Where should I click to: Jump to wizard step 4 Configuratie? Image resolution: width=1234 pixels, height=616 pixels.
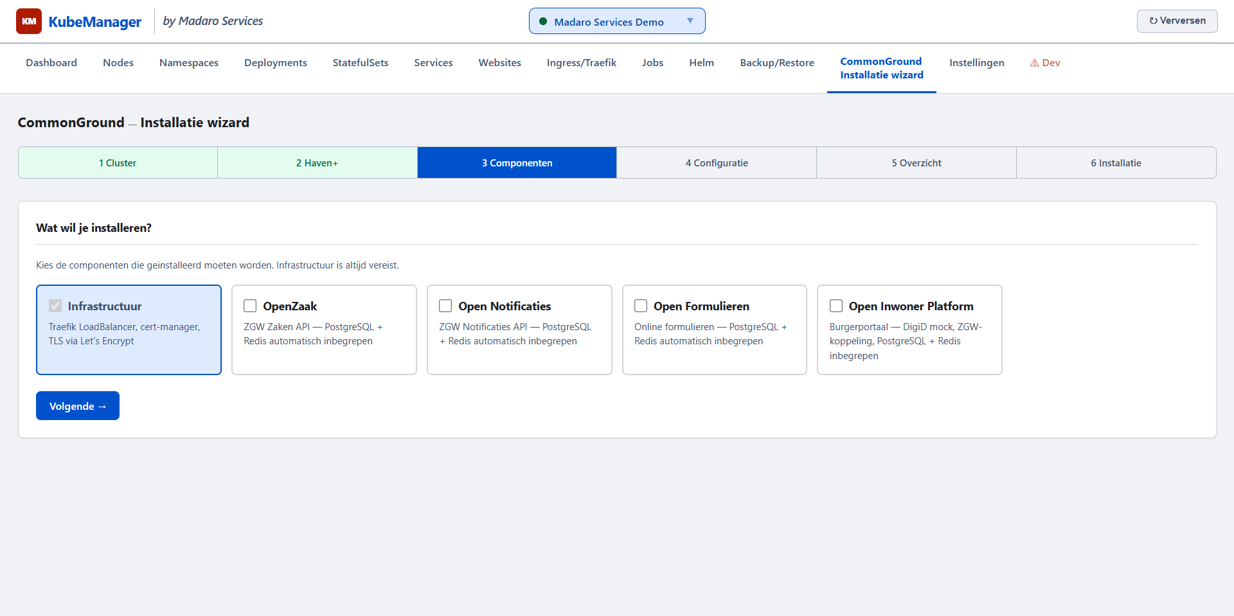click(717, 163)
